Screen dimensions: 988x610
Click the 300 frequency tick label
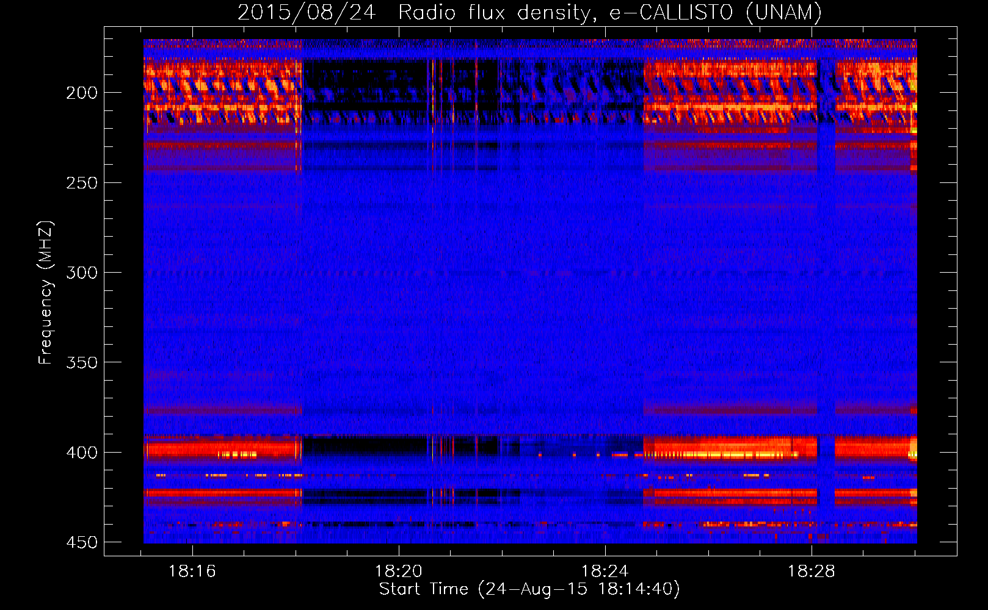click(82, 273)
